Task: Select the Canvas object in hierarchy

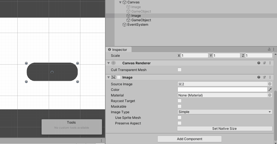Action: pos(133,2)
